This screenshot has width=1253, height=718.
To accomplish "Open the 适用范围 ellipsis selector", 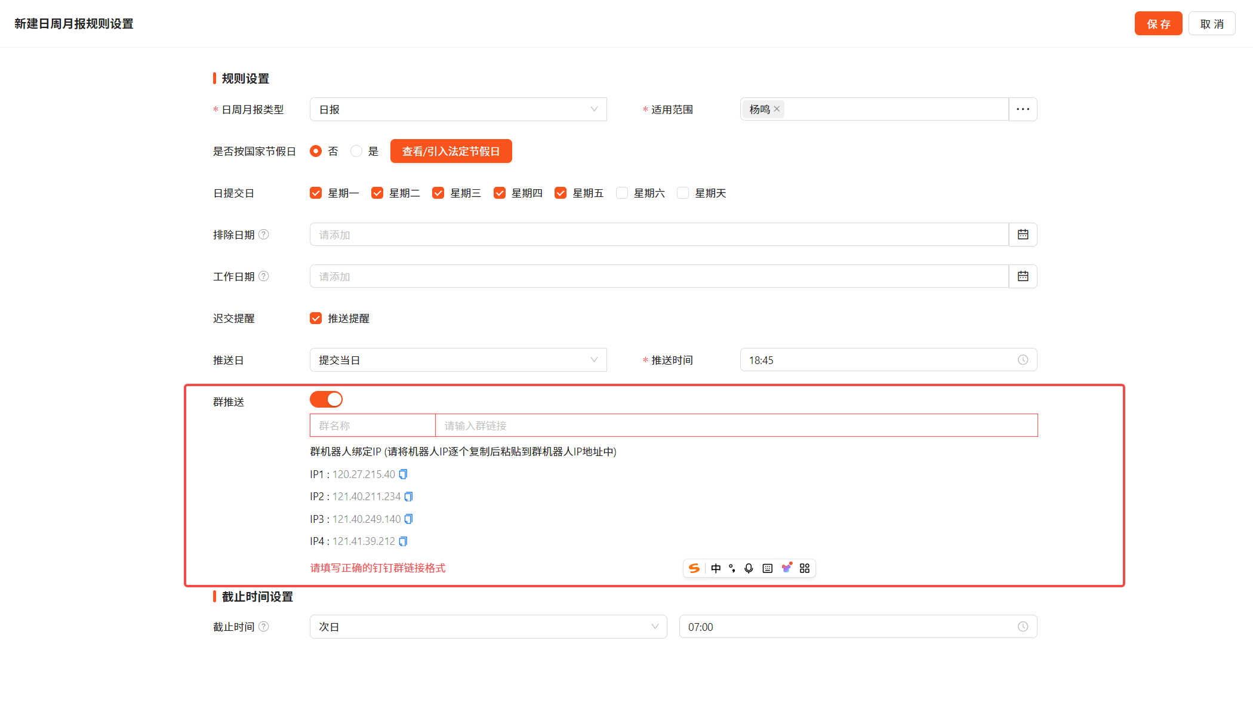I will 1023,109.
